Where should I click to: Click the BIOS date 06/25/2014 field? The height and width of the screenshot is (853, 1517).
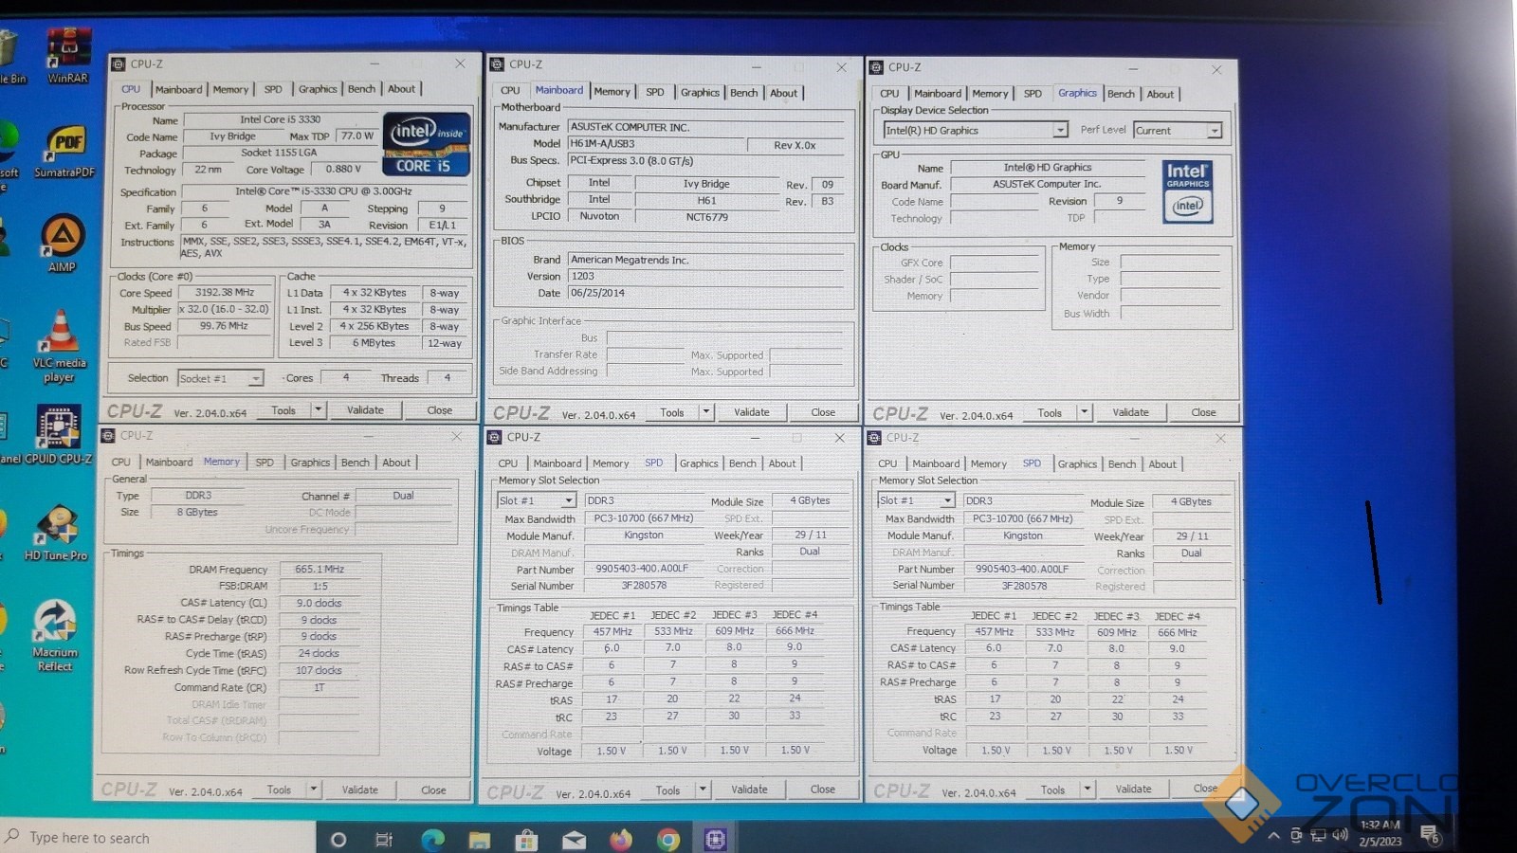click(705, 293)
